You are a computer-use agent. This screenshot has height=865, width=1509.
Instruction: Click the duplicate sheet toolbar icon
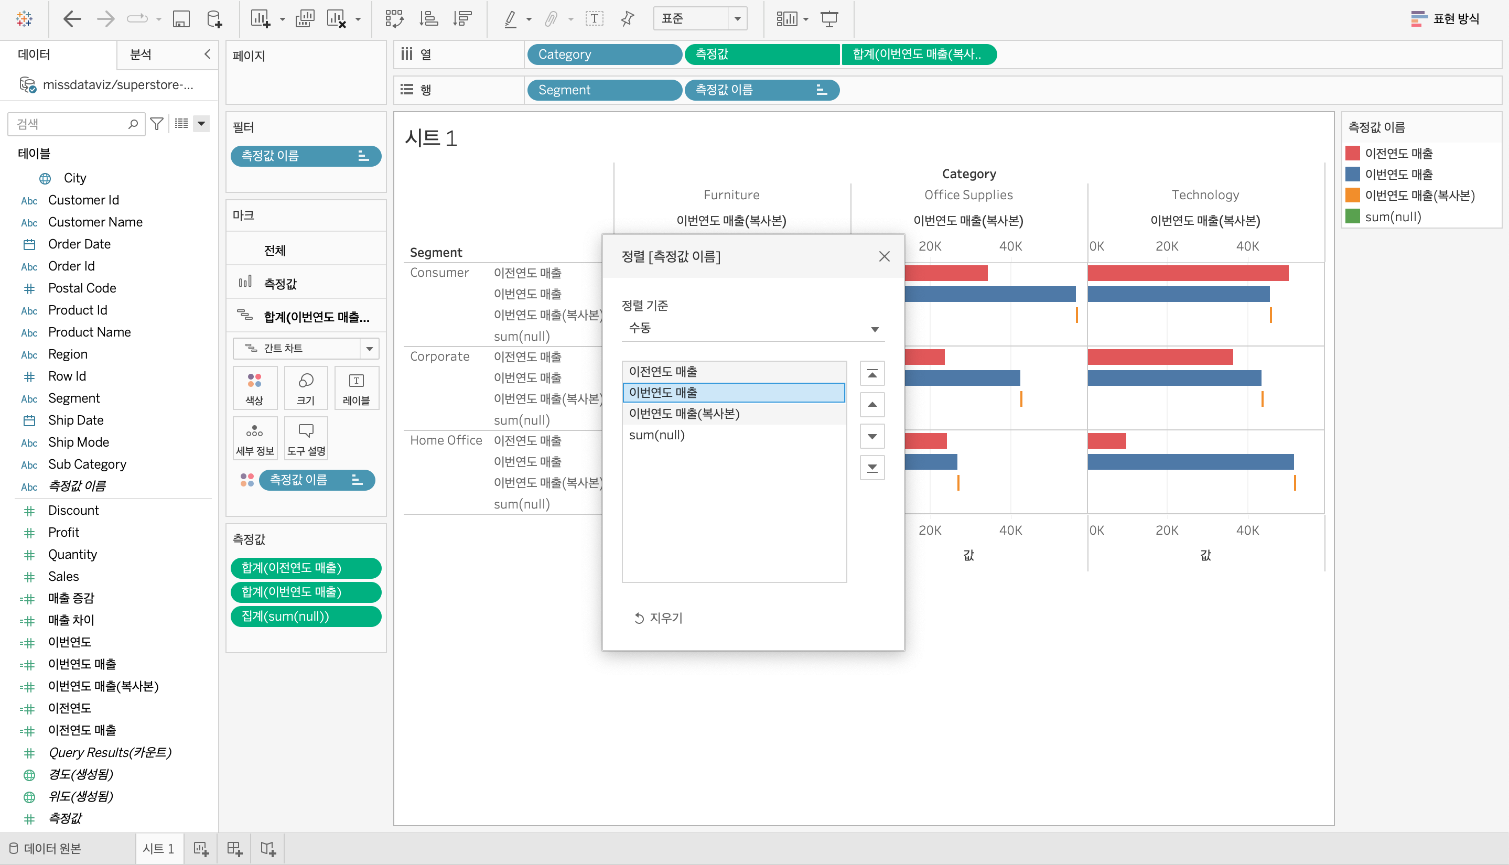tap(305, 19)
